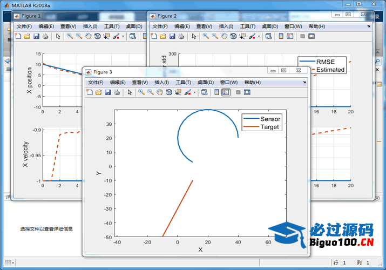Screen dimensions: 386x270
Task: Toggle Insert Legend in Figure 3
Action: pyautogui.click(x=226, y=92)
